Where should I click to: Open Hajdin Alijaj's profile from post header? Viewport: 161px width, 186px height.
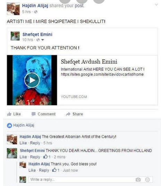(35, 6)
